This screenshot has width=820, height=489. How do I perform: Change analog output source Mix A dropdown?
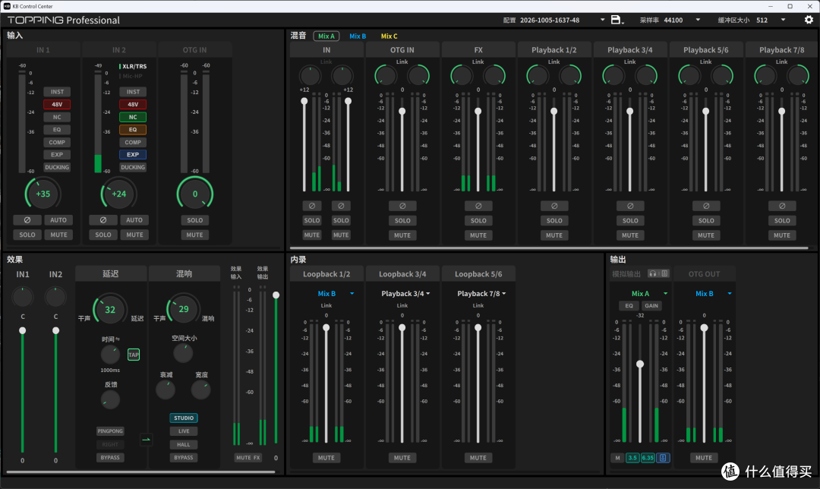pyautogui.click(x=649, y=294)
